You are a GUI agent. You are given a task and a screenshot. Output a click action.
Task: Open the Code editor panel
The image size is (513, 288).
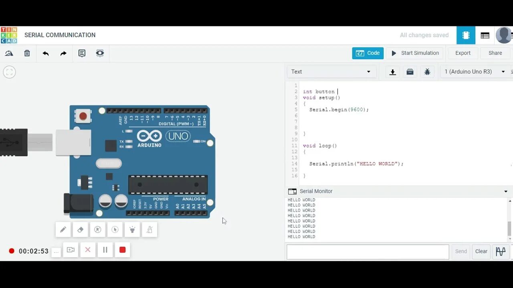[x=368, y=53]
